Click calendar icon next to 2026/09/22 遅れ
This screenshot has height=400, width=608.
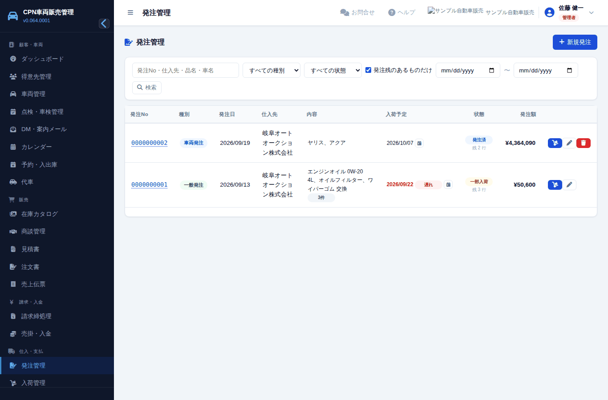tap(448, 184)
